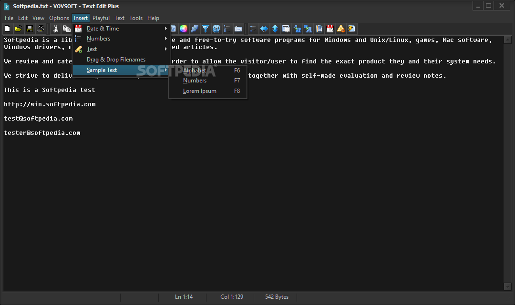Click the document page toolbar icon
This screenshot has width=515, height=305.
pos(319,29)
